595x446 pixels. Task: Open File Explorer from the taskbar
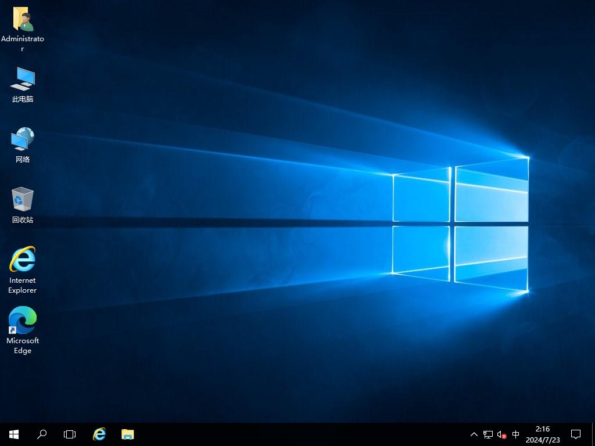[127, 434]
